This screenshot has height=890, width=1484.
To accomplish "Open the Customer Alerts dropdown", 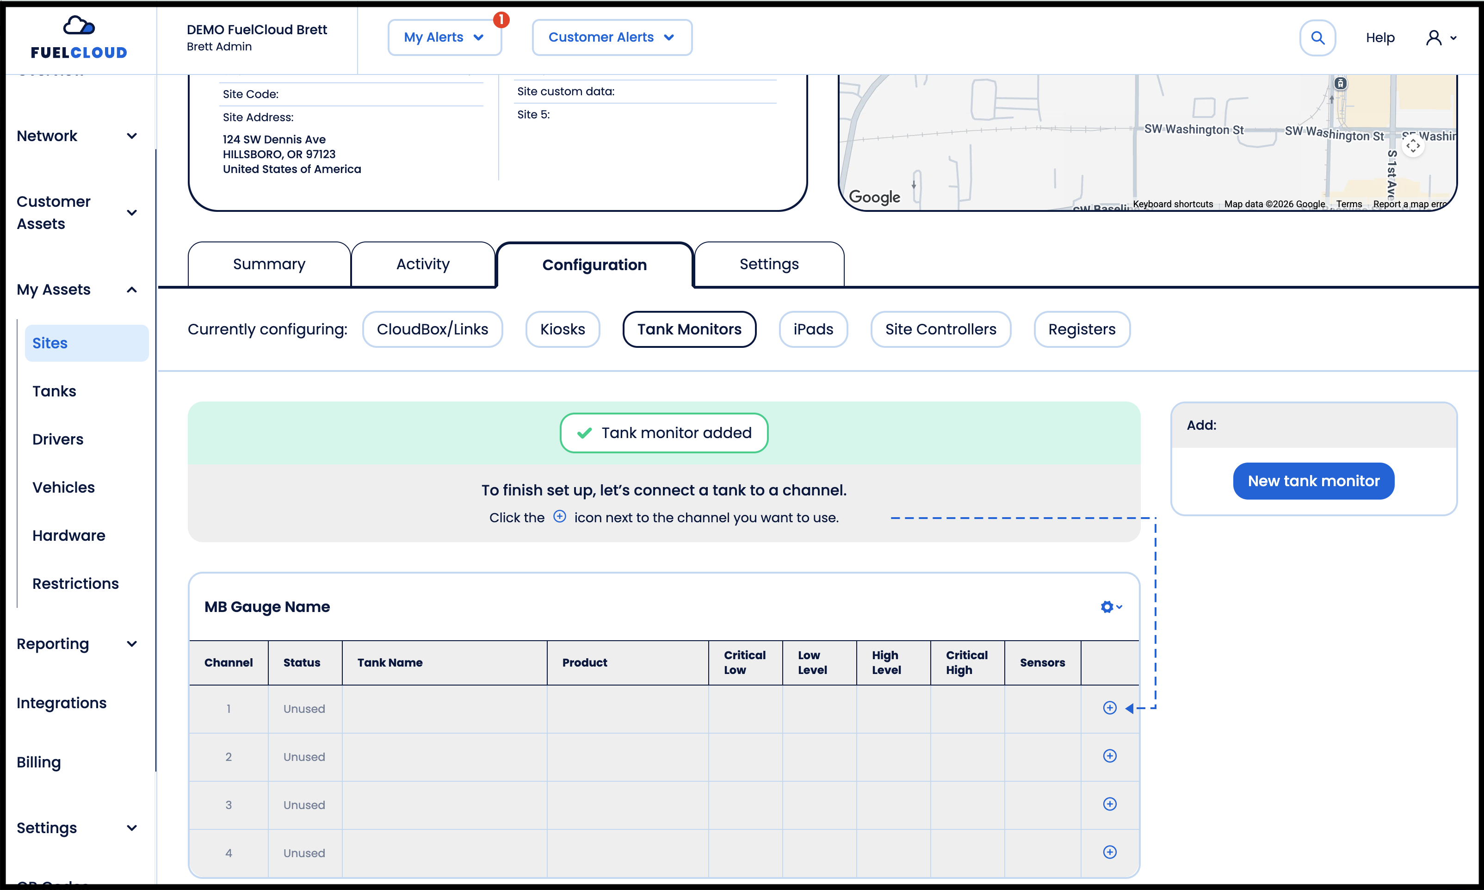I will tap(612, 37).
